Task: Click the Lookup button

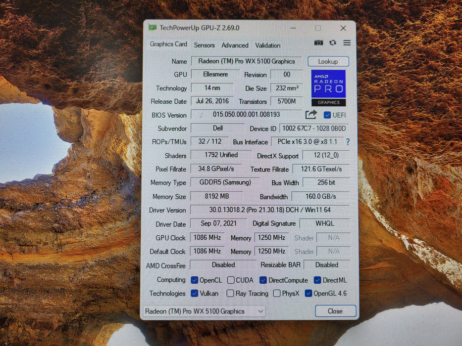Action: [x=328, y=61]
